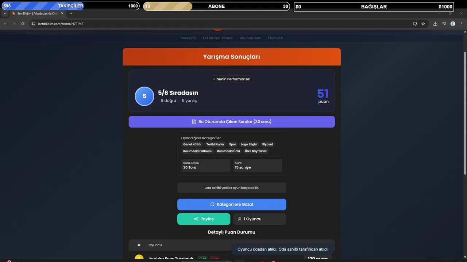Open a new browser tab with plus
This screenshot has width=467, height=262.
click(71, 13)
